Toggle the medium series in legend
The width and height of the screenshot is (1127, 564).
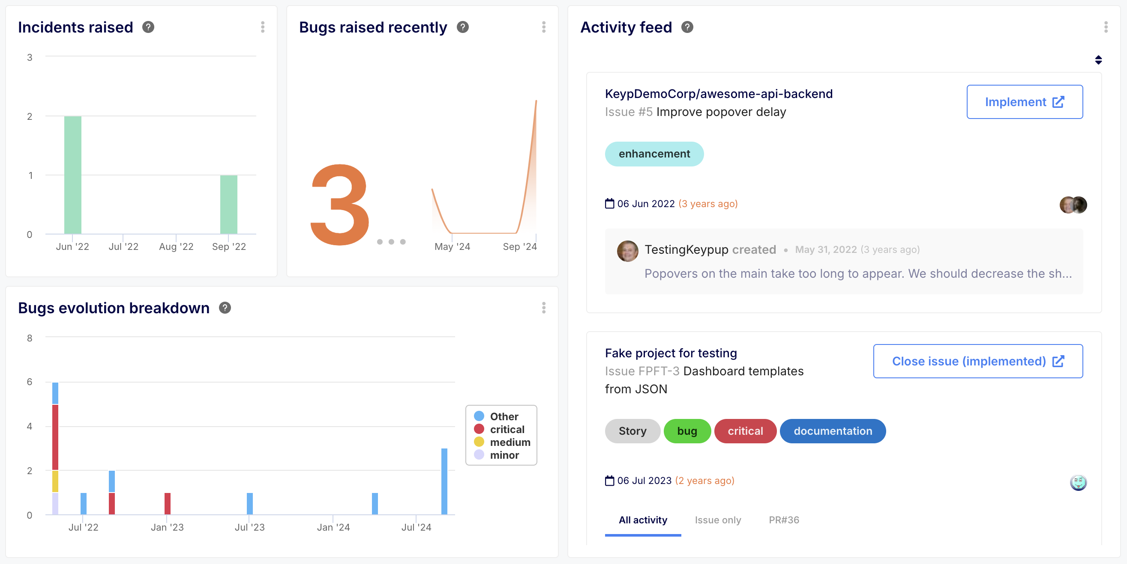point(510,442)
